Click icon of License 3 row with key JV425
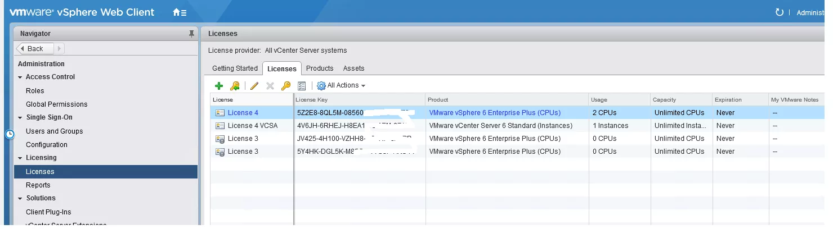The height and width of the screenshot is (229, 833). click(x=220, y=139)
